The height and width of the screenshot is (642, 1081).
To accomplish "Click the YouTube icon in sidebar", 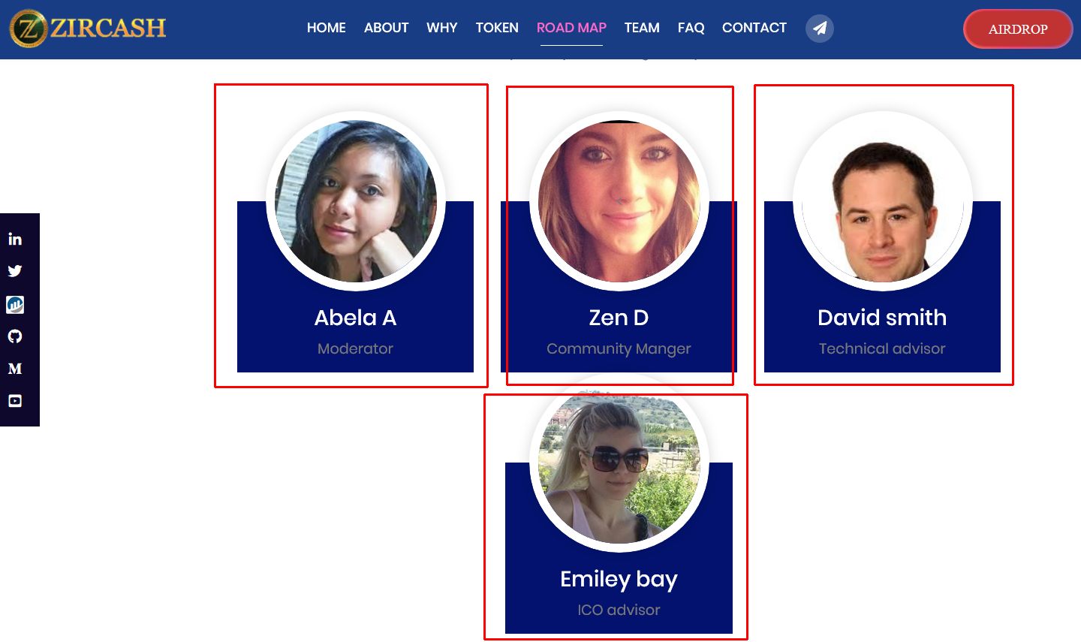I will [15, 401].
